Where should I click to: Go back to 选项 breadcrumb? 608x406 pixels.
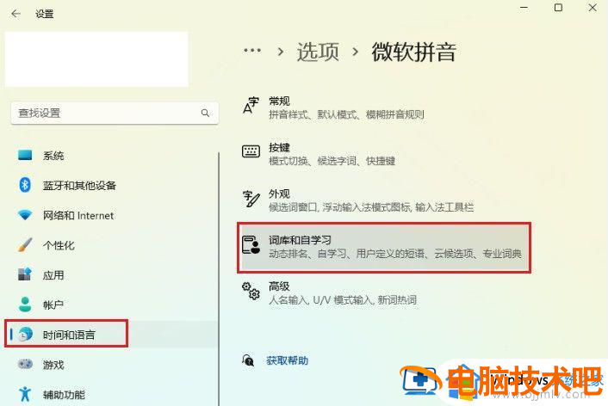318,52
